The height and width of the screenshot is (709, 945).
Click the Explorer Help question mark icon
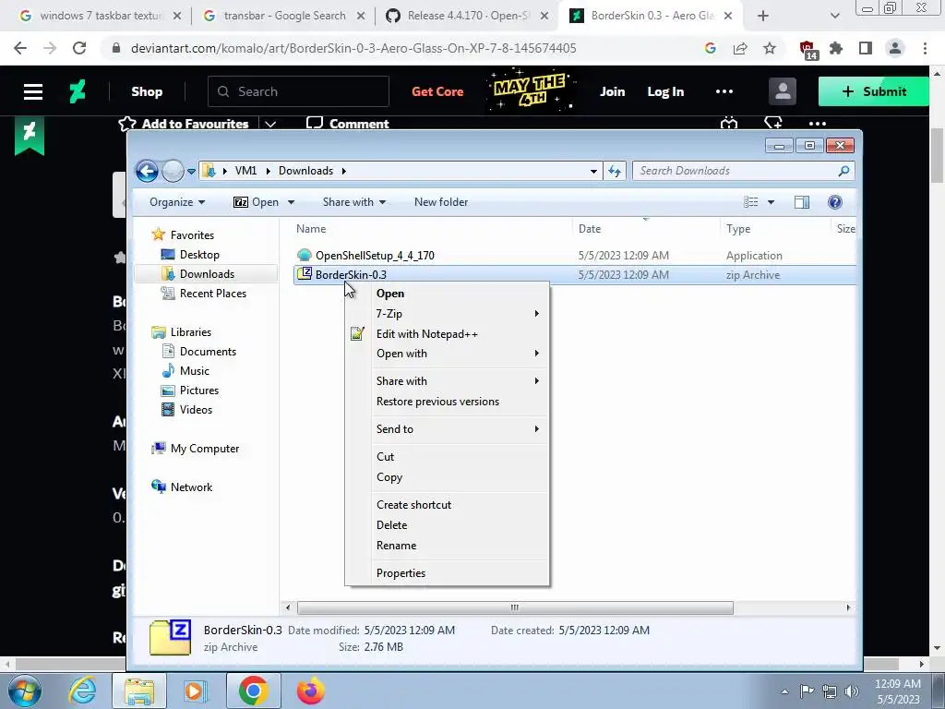tap(834, 202)
